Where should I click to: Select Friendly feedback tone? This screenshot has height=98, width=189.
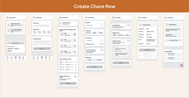click(x=114, y=35)
